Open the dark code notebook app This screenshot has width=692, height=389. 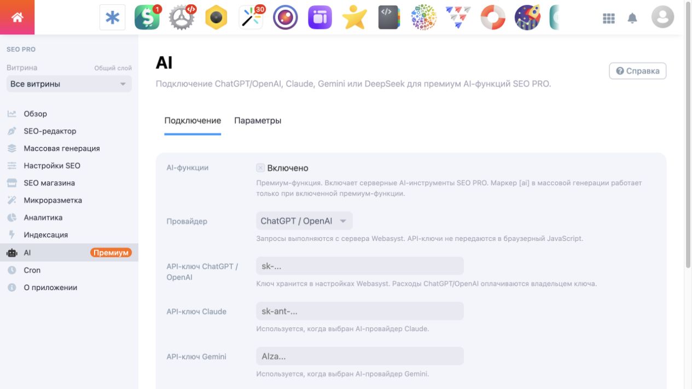(389, 17)
